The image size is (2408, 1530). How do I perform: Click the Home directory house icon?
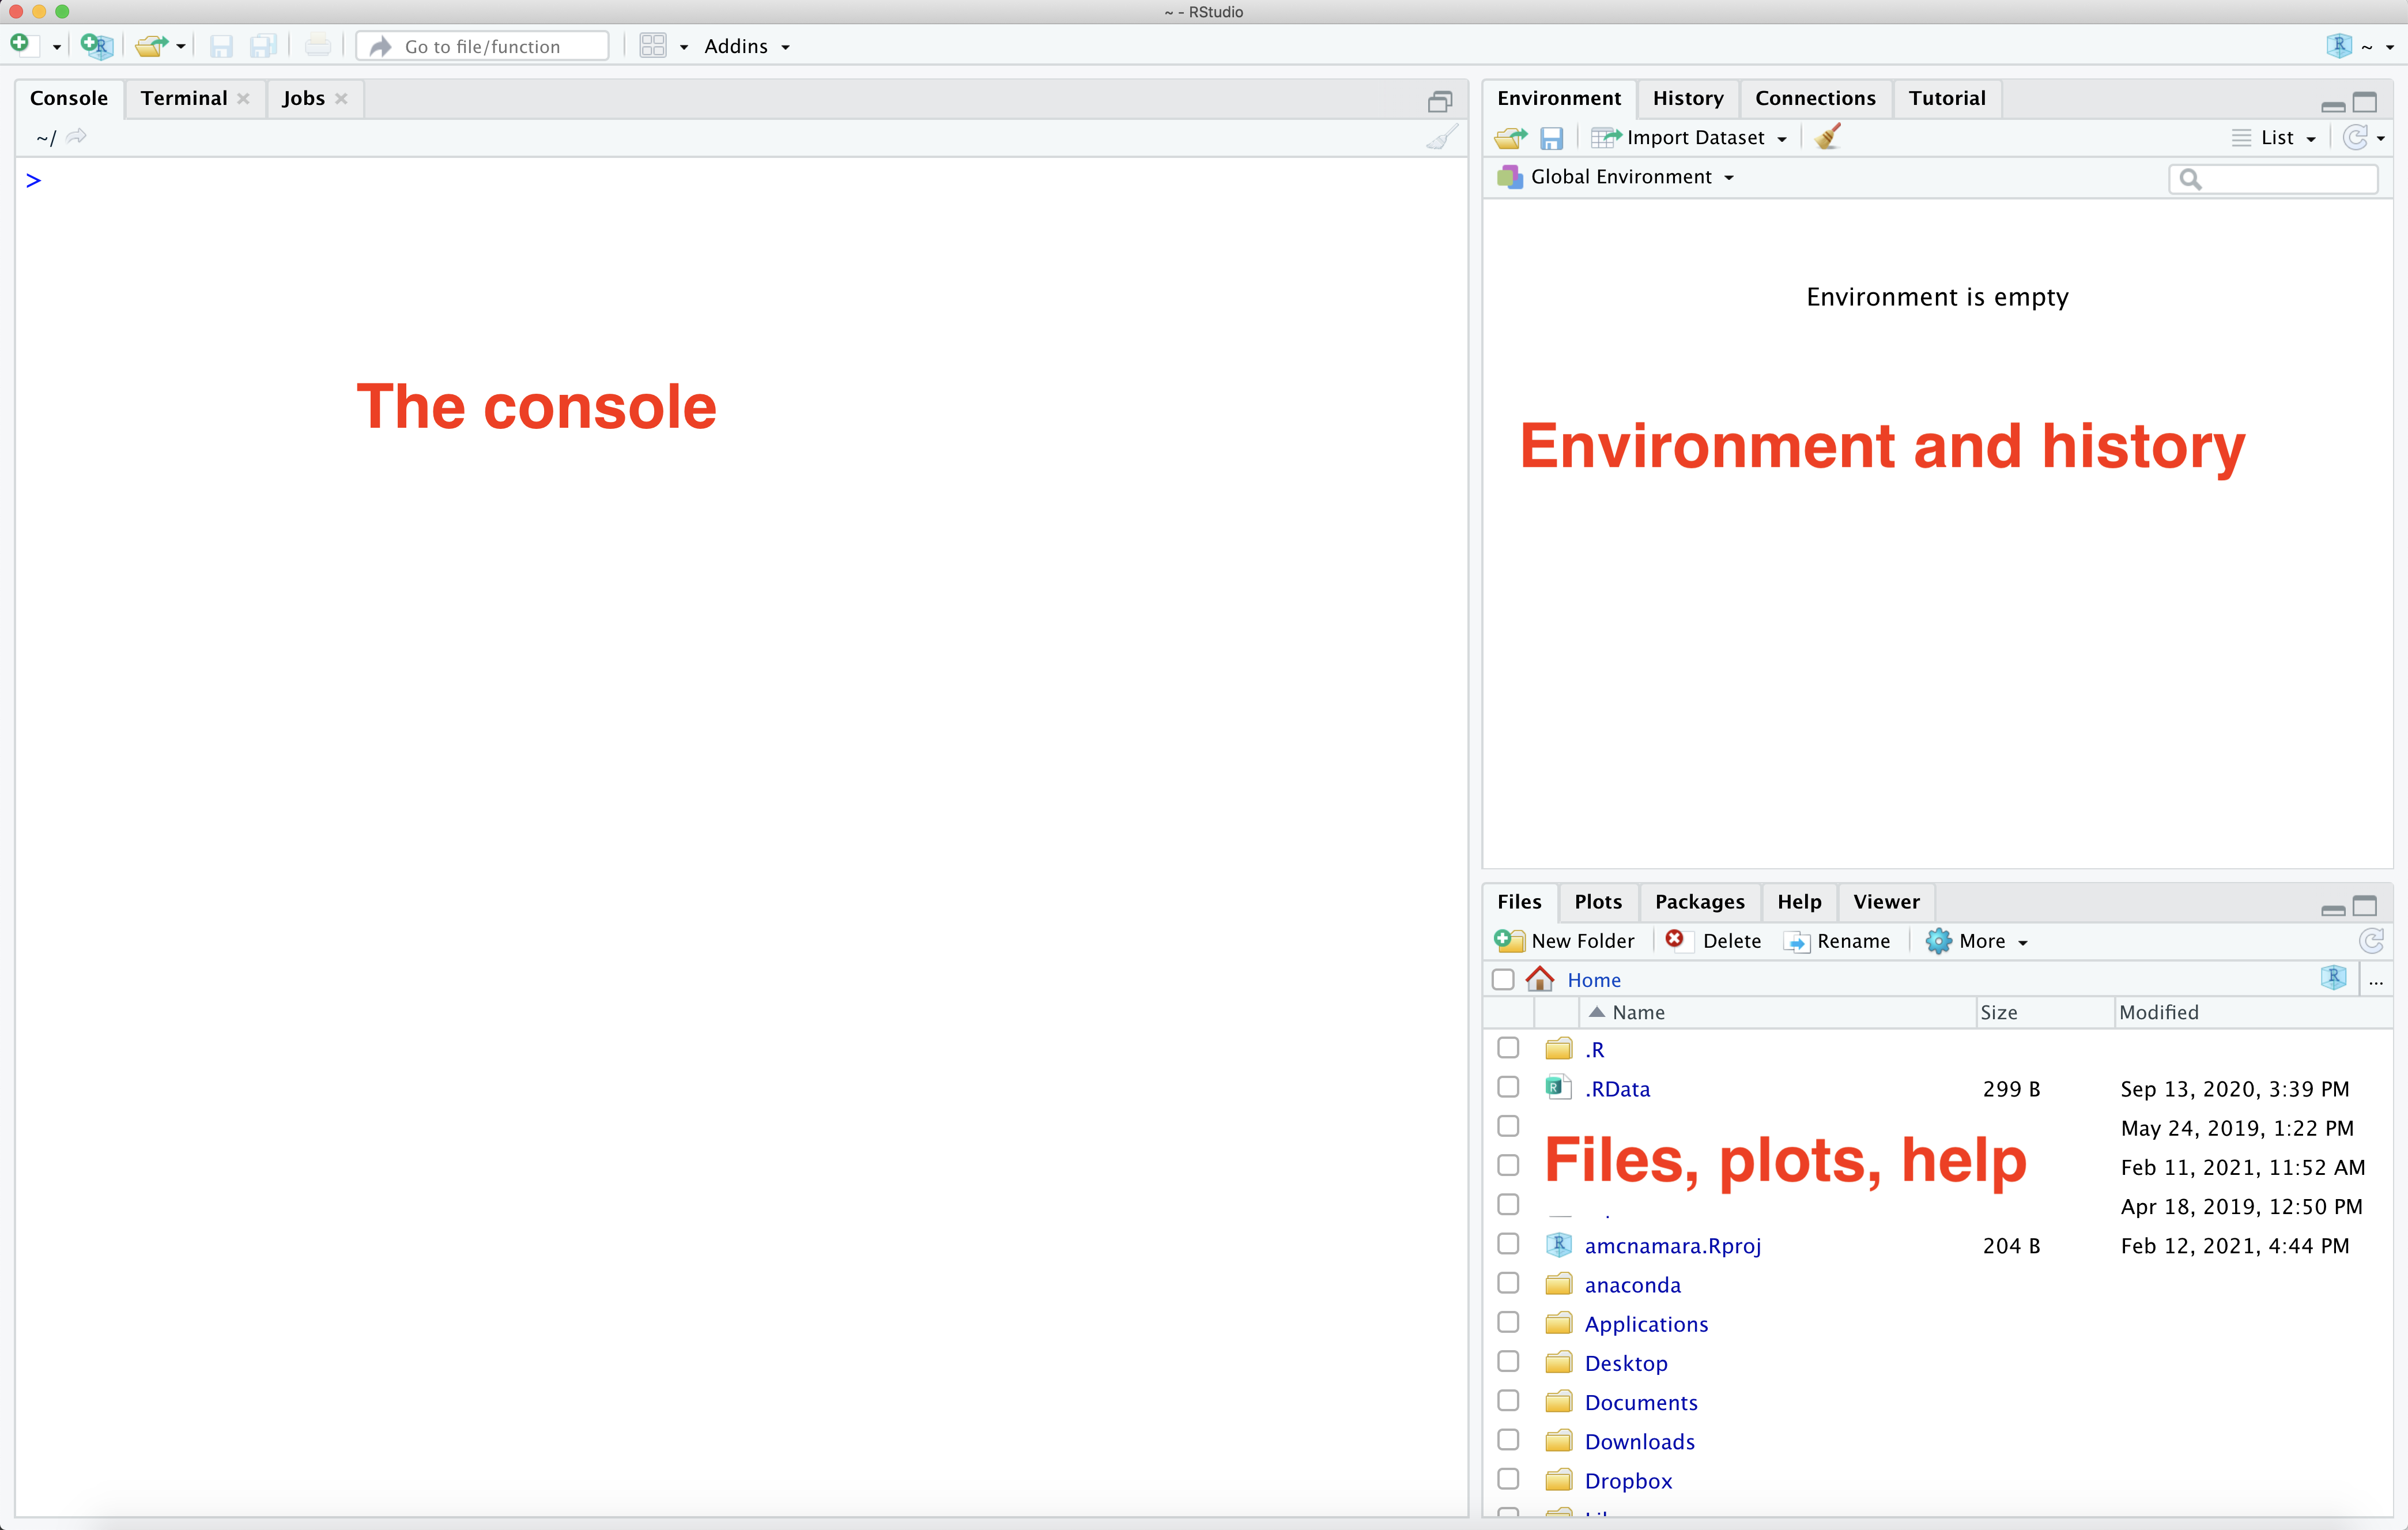(1540, 979)
